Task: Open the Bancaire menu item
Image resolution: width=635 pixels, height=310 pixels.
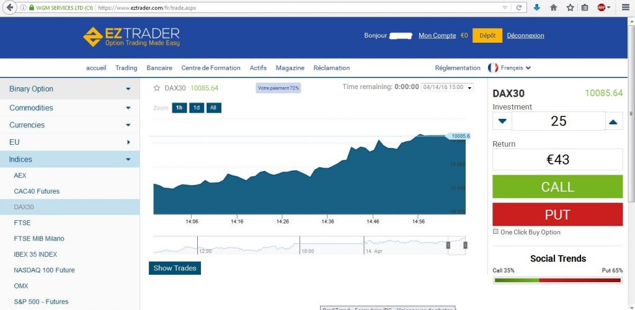Action: point(159,68)
